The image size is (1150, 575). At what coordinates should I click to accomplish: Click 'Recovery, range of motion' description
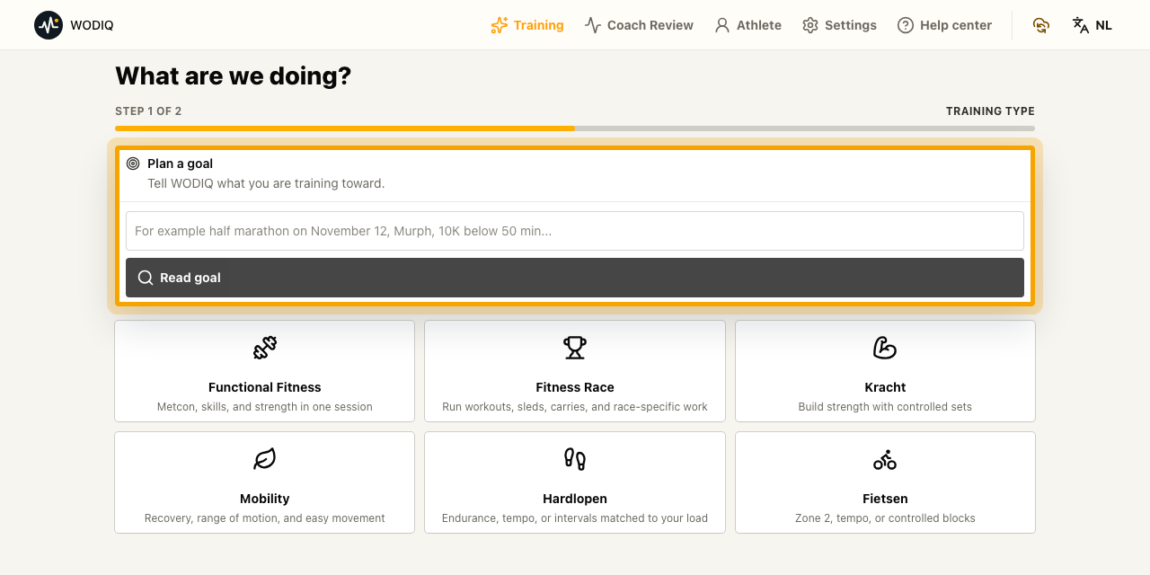click(x=265, y=518)
